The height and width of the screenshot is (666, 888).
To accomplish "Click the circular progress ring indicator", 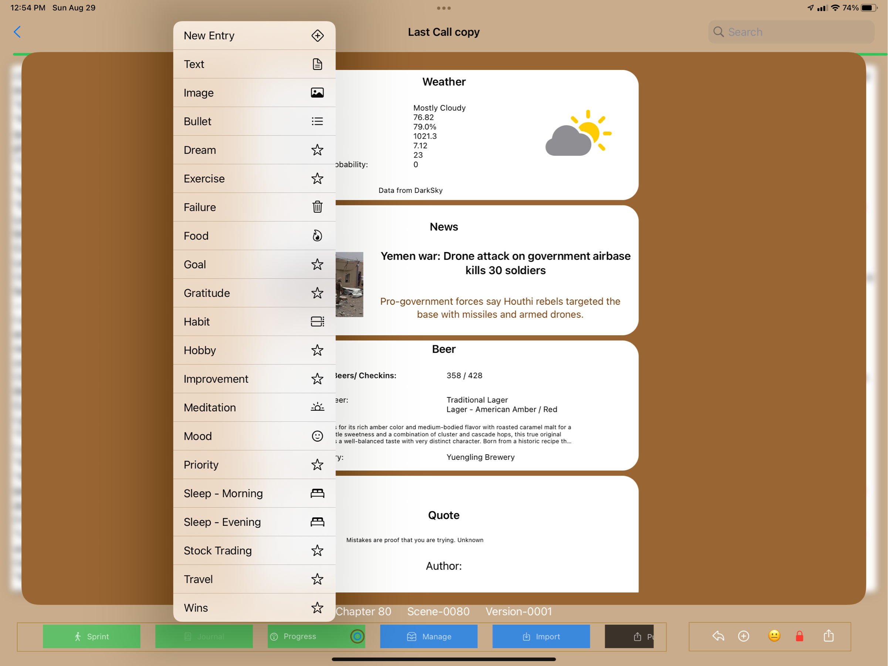I will point(357,636).
